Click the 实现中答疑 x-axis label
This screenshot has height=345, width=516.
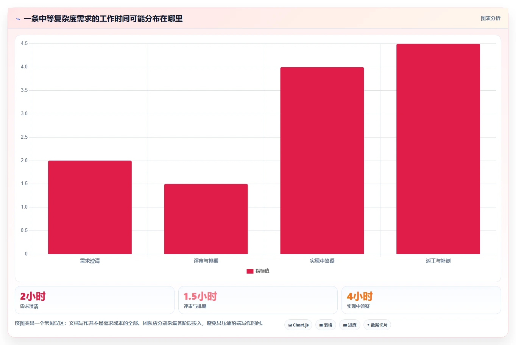[x=322, y=261]
